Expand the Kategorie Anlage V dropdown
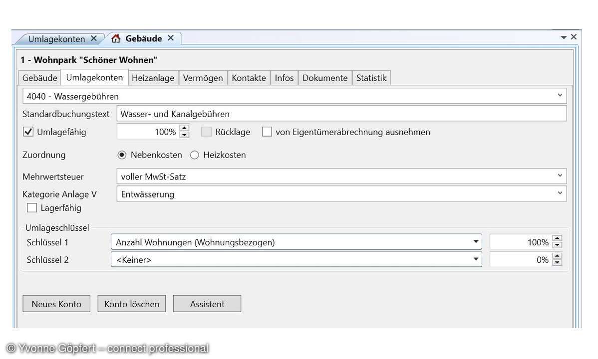 coord(560,193)
